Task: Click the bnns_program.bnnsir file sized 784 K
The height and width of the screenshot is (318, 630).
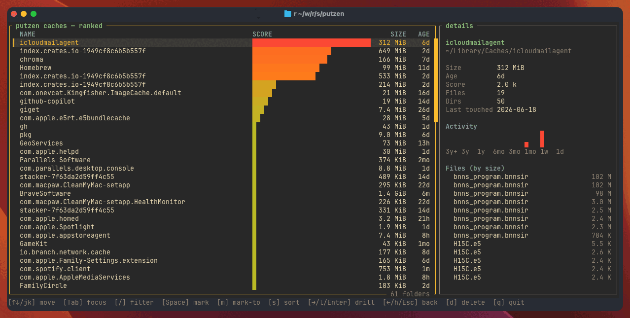Action: tap(532, 236)
